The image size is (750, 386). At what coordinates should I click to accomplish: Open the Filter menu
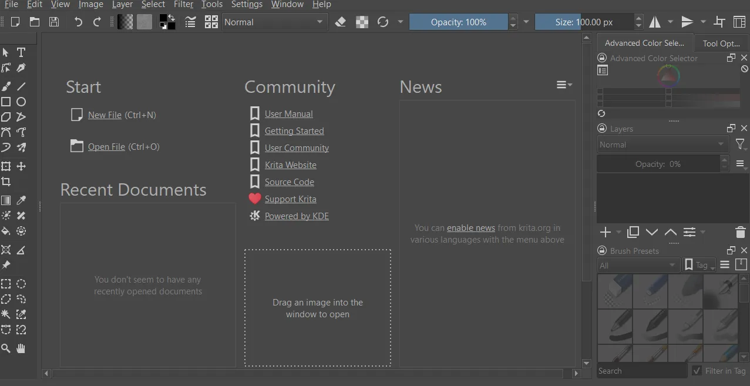(183, 5)
